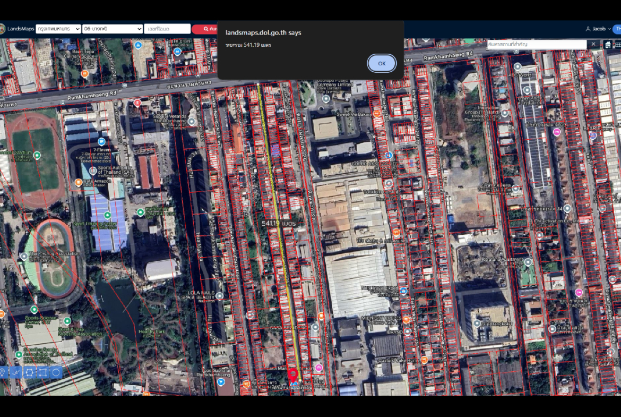This screenshot has height=417, width=621.
Task: Clear the place search box with X
Action: (x=593, y=44)
